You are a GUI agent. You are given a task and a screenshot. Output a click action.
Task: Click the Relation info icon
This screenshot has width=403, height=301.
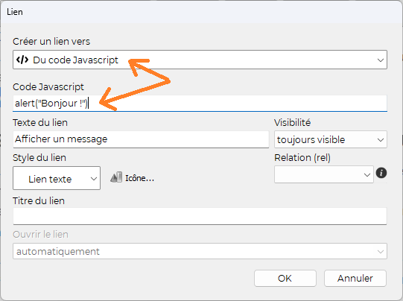(x=381, y=173)
